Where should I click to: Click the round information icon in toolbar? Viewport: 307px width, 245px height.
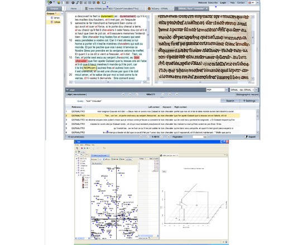click(73, 3)
